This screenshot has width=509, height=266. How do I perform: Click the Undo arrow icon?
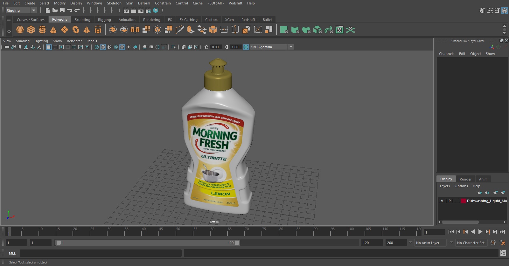click(x=70, y=10)
